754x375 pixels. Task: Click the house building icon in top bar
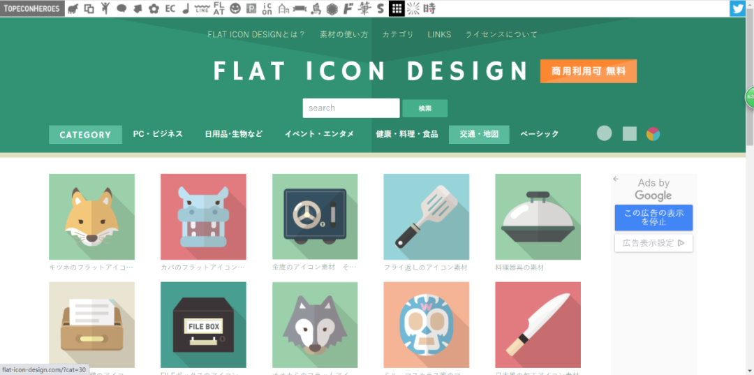(x=283, y=8)
